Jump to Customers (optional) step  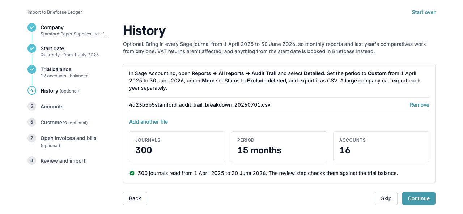[64, 123]
